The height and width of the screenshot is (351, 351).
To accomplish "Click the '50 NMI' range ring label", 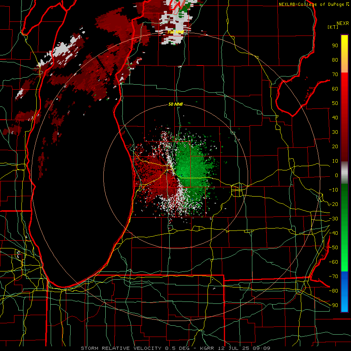I will pos(176,104).
